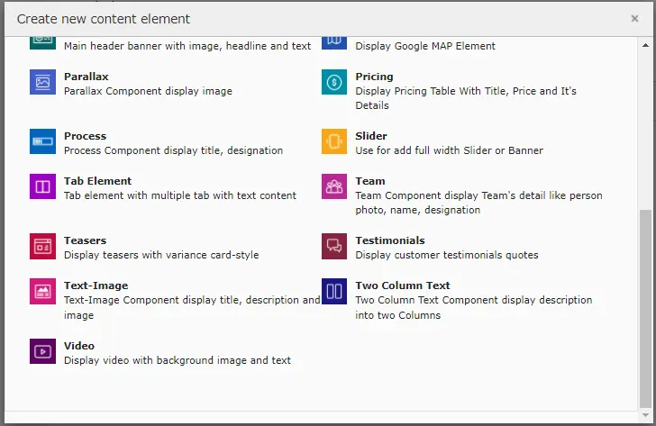The width and height of the screenshot is (656, 426).
Task: Select the main header banner icon
Action: [42, 42]
